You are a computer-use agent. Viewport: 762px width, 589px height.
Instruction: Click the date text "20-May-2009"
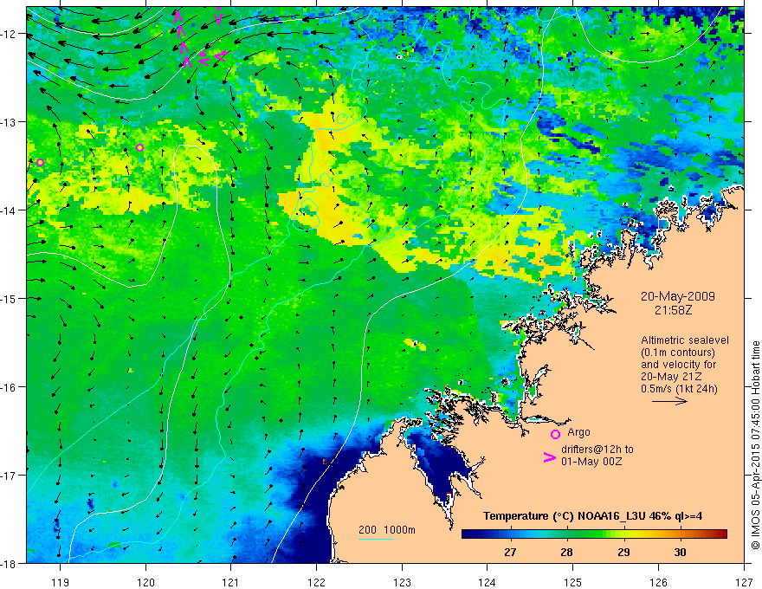[x=677, y=297]
